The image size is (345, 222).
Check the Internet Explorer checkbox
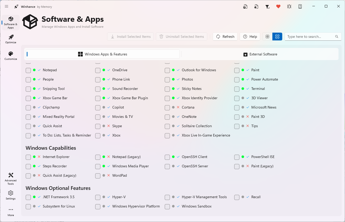(x=28, y=157)
